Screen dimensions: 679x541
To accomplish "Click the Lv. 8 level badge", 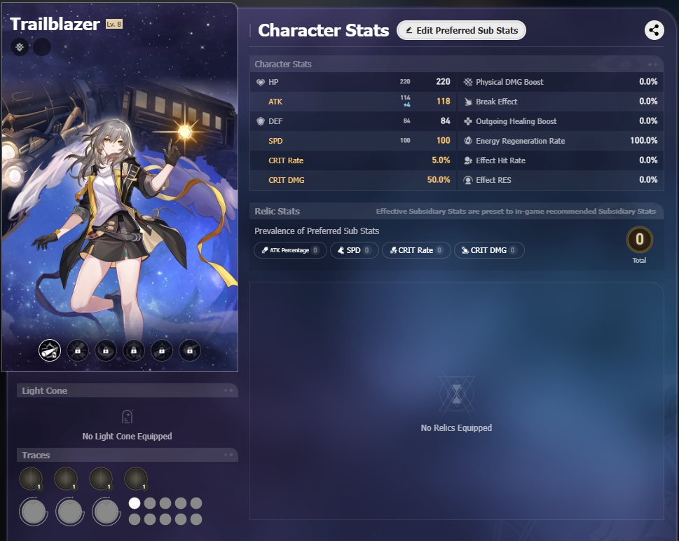I will pos(114,24).
